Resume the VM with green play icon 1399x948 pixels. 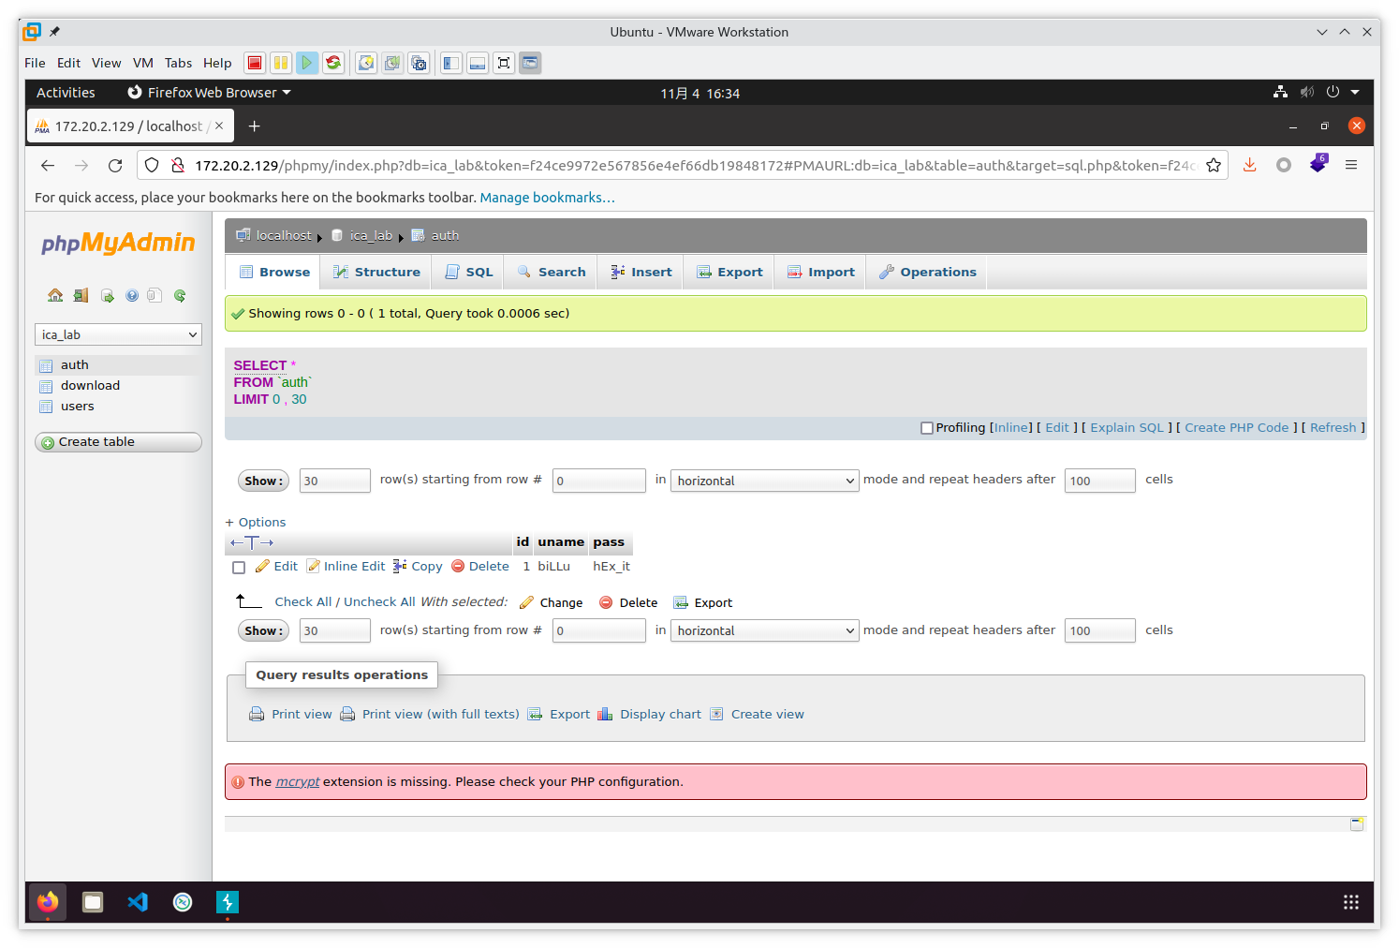[x=306, y=63]
